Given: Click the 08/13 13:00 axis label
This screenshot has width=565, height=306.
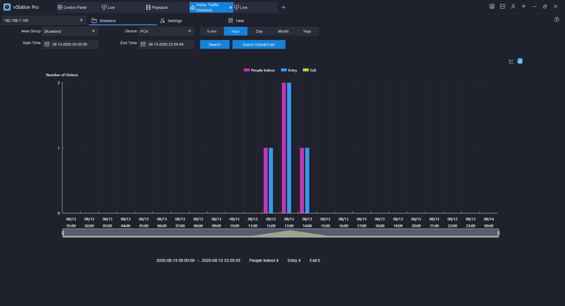Looking at the screenshot, I should tap(289, 222).
